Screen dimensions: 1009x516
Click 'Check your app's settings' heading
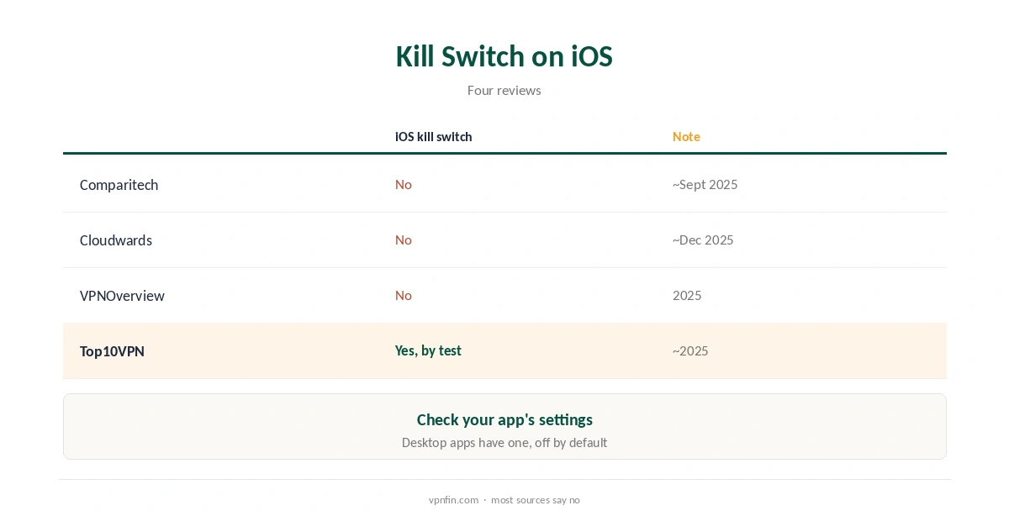(x=504, y=419)
